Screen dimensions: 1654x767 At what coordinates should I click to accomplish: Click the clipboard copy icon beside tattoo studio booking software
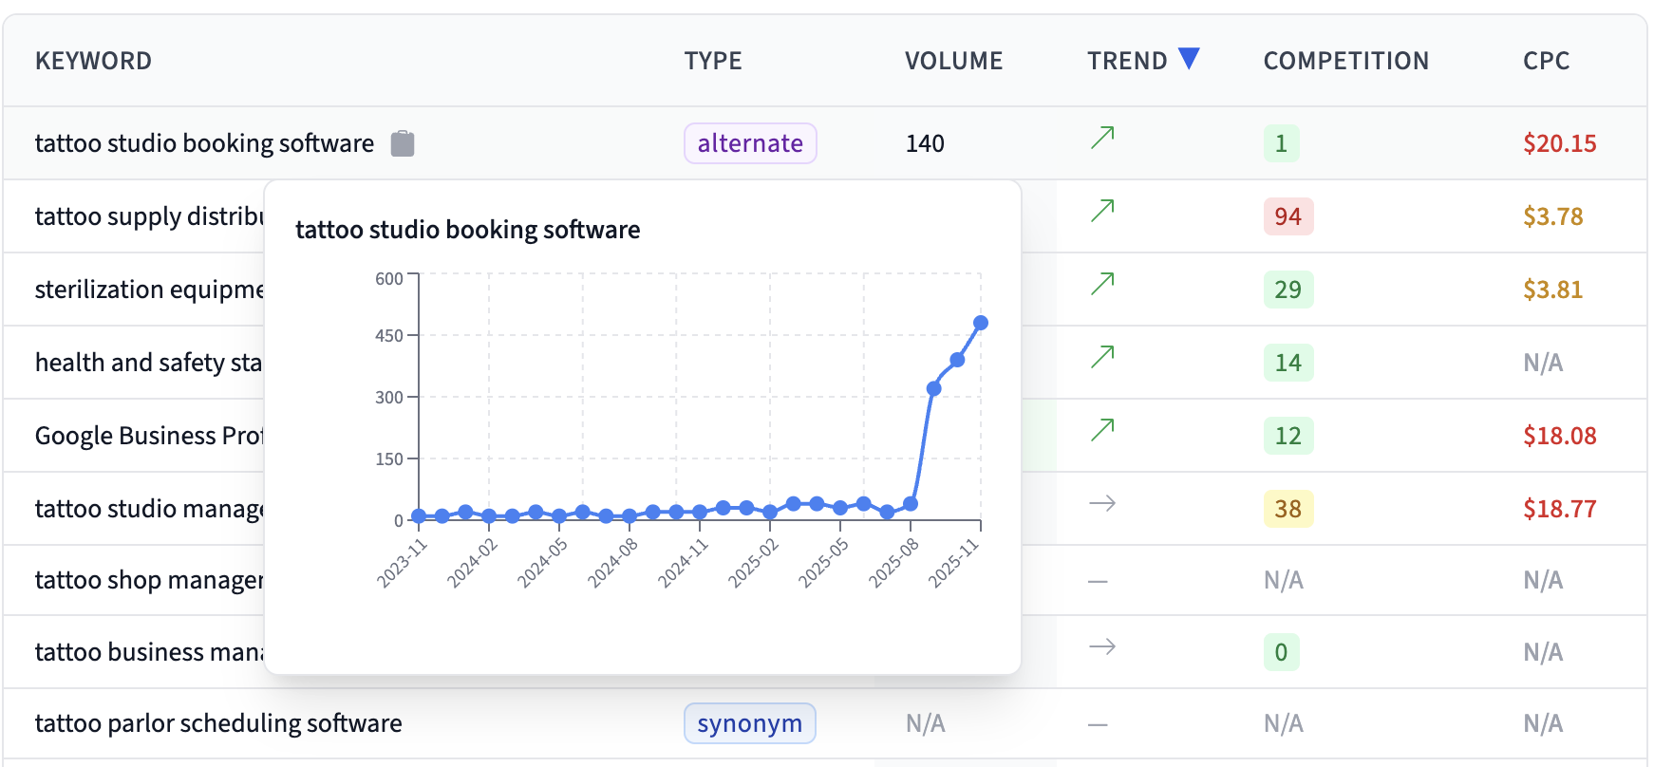click(x=403, y=143)
